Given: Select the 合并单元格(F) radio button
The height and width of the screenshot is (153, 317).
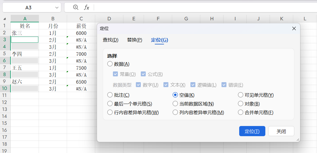Looking at the screenshot, I should click(240, 112).
